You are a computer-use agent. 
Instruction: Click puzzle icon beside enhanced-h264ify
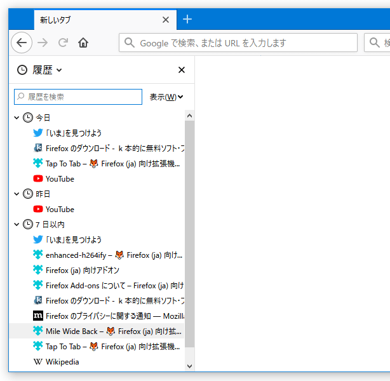[38, 255]
